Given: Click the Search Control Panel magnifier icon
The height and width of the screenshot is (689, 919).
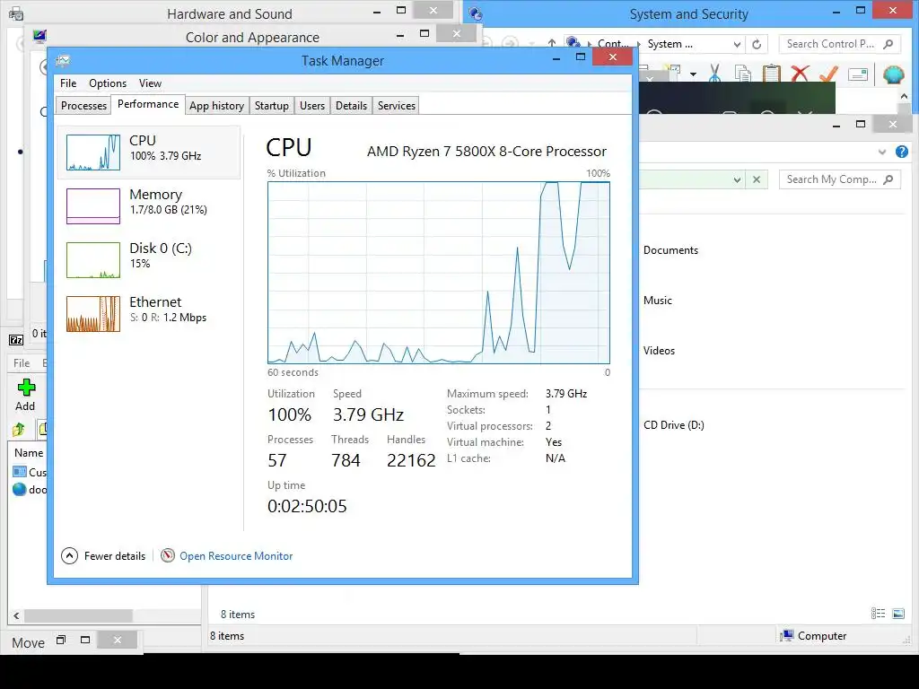Looking at the screenshot, I should (888, 44).
